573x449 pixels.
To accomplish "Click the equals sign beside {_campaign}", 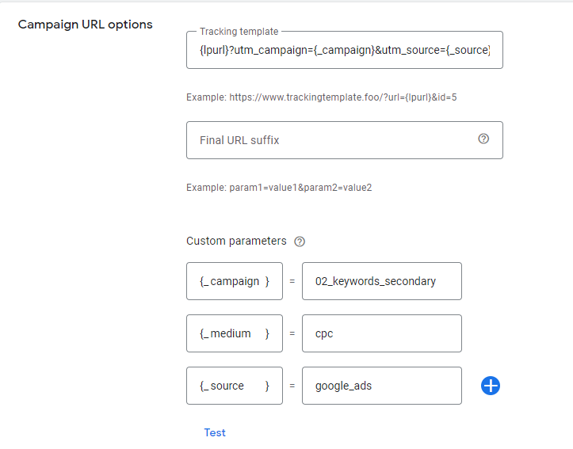I will tap(292, 281).
